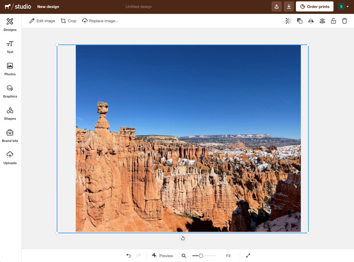Open the Fit zoom setting

[228, 255]
